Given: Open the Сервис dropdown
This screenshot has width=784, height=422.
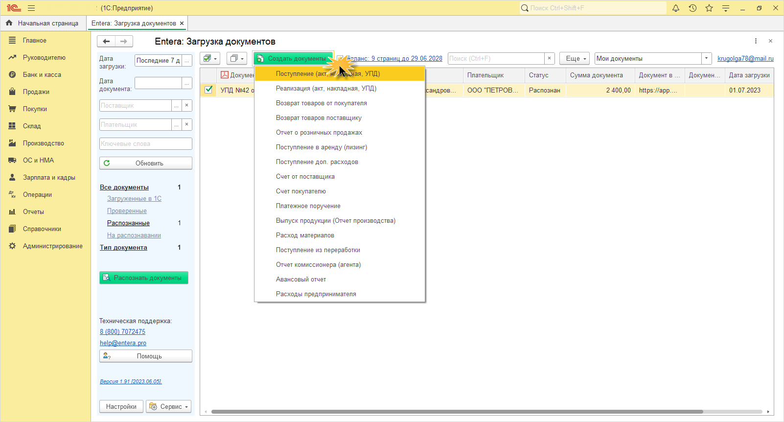Looking at the screenshot, I should tap(168, 406).
